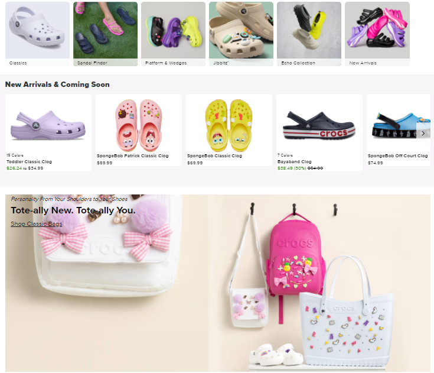This screenshot has height=373, width=434.
Task: Open the Echo Collection category tile
Action: coord(309,34)
